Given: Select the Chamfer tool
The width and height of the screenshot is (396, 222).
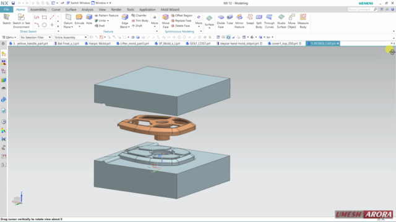Looking at the screenshot, I should coord(139,15).
